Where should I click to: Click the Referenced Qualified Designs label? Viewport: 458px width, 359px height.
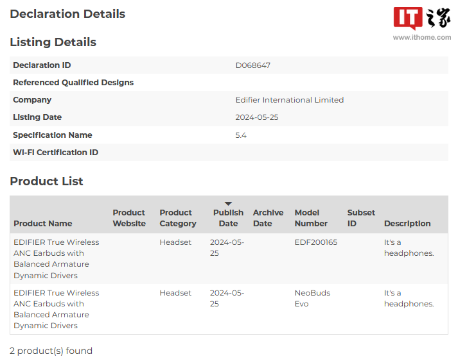(x=73, y=83)
